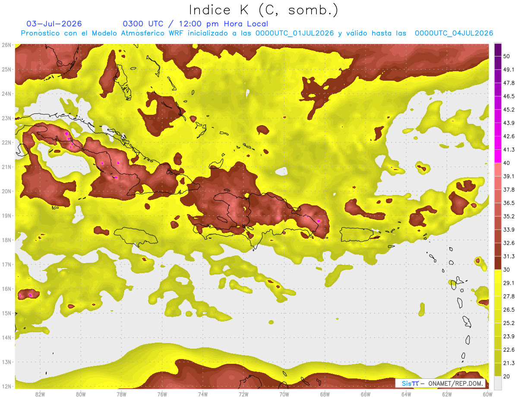Click the "22N" latitude label
Image resolution: width=518 pixels, height=400 pixels.
click(x=6, y=142)
